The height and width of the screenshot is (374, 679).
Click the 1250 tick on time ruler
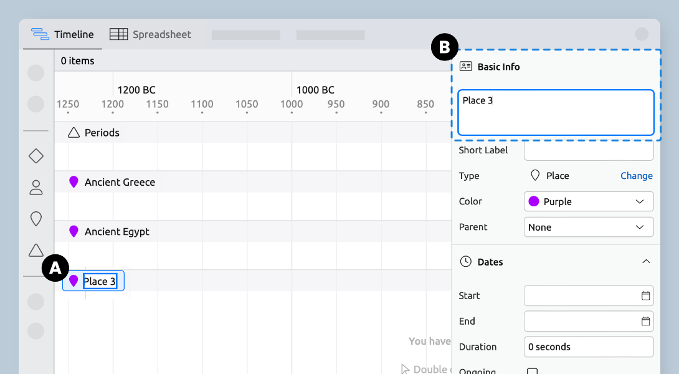pyautogui.click(x=67, y=105)
